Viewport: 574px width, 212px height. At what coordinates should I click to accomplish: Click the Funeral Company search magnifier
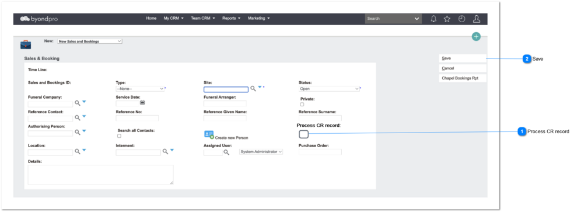click(77, 103)
